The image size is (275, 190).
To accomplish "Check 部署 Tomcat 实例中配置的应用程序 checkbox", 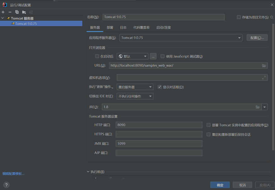I will [x=208, y=125].
